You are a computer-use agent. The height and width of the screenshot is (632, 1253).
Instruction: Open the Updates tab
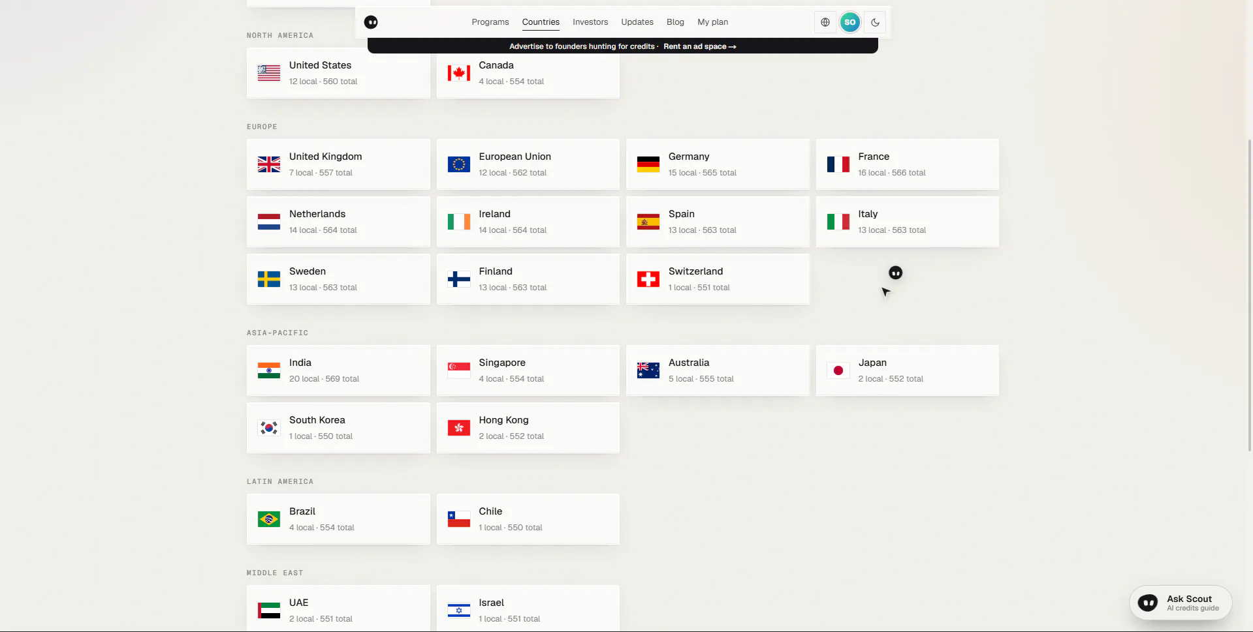click(x=637, y=22)
